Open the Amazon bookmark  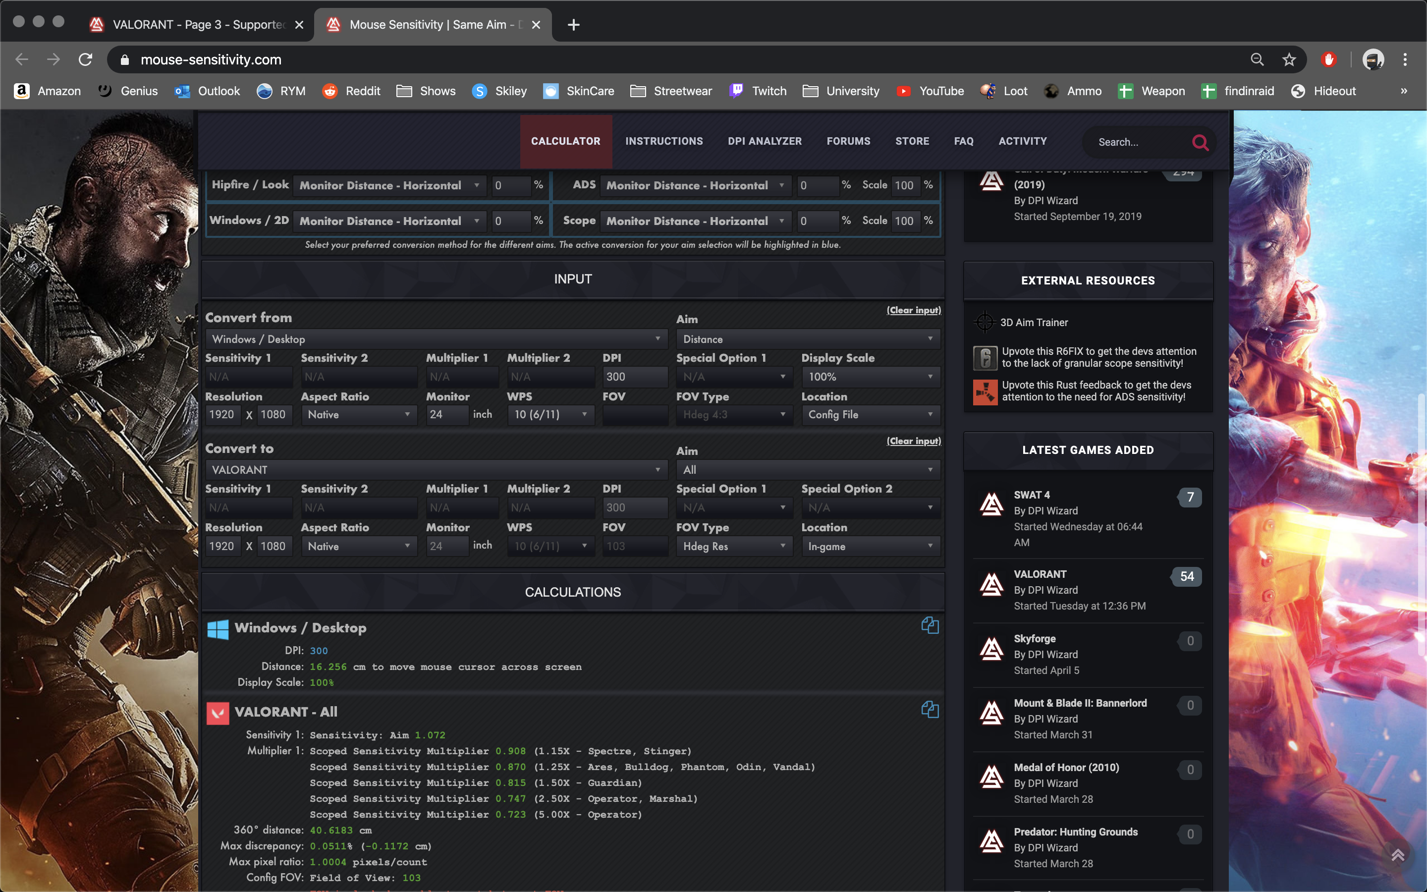coord(48,91)
